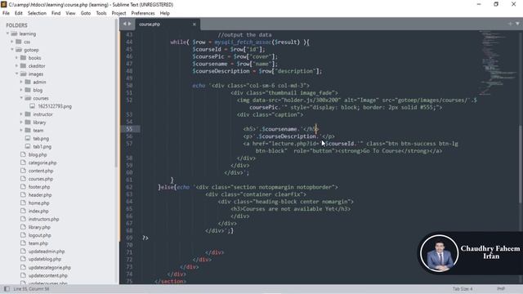Open courses.php file
The image size is (523, 294).
(x=41, y=179)
